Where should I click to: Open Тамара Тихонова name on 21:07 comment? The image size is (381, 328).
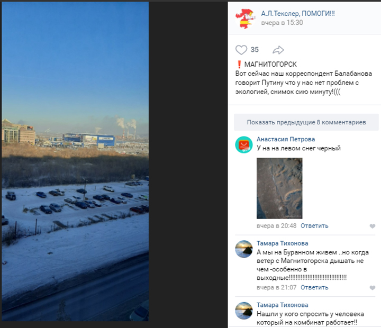click(x=283, y=243)
